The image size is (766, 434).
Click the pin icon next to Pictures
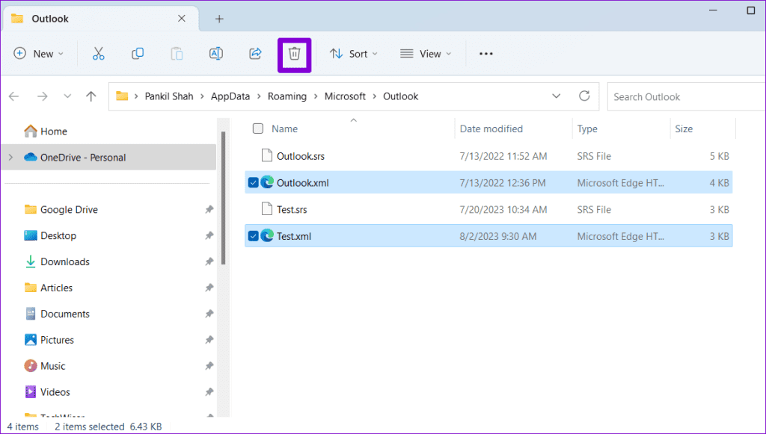pyautogui.click(x=209, y=340)
